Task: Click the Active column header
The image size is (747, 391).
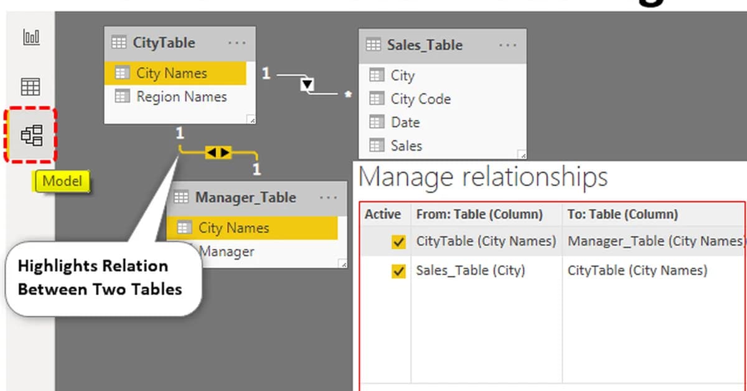Action: tap(383, 214)
